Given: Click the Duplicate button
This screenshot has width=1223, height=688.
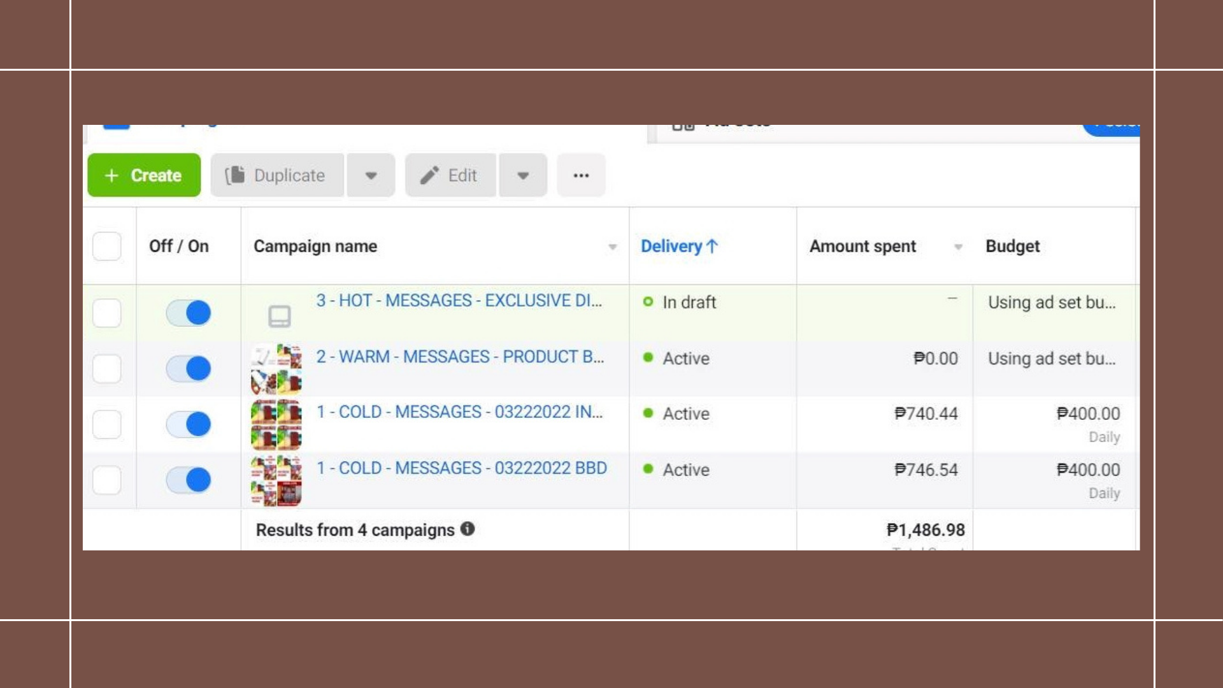Looking at the screenshot, I should click(x=277, y=175).
